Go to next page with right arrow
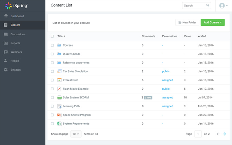 (224, 134)
